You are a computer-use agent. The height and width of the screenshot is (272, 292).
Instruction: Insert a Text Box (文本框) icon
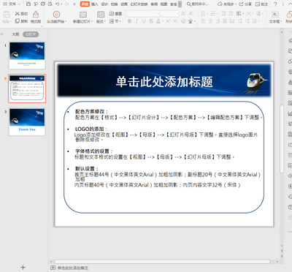coord(275,15)
